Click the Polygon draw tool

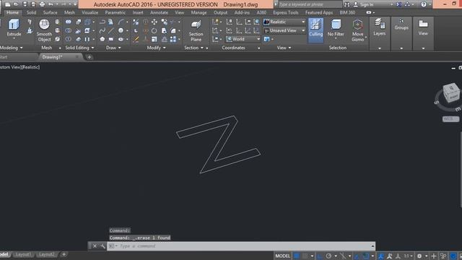[103, 39]
